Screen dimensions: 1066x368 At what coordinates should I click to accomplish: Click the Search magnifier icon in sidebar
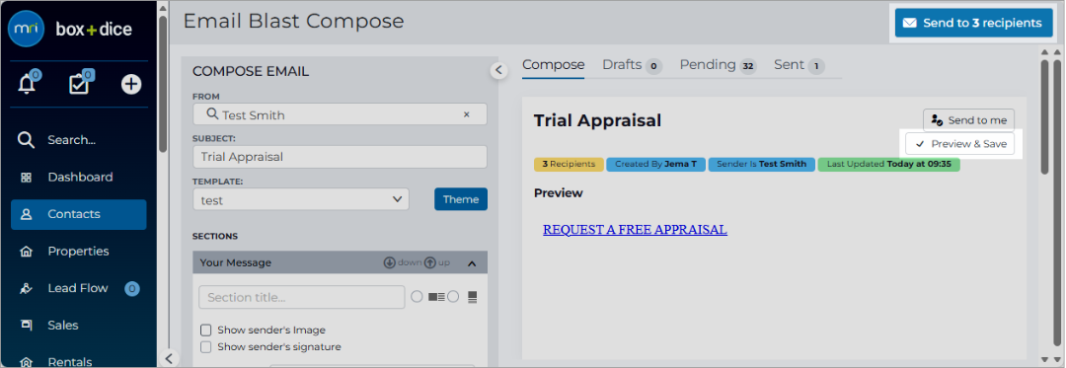point(26,140)
